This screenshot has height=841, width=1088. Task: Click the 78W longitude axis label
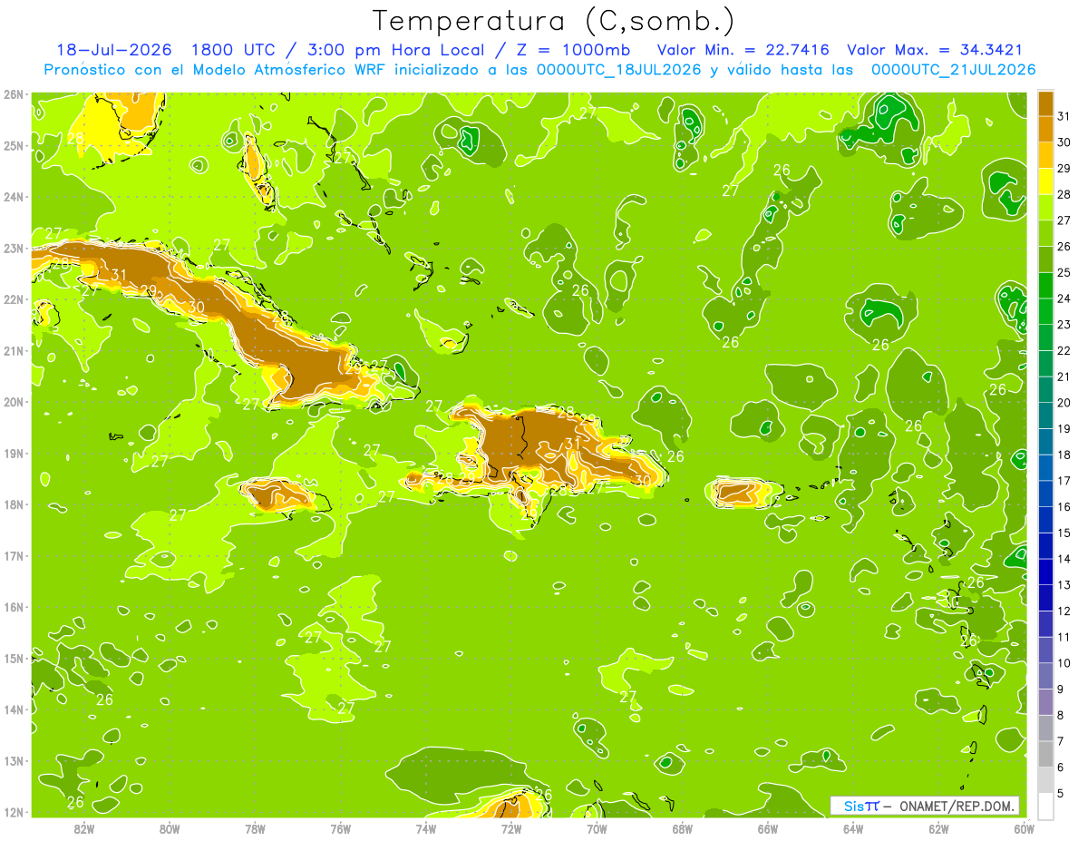(255, 828)
